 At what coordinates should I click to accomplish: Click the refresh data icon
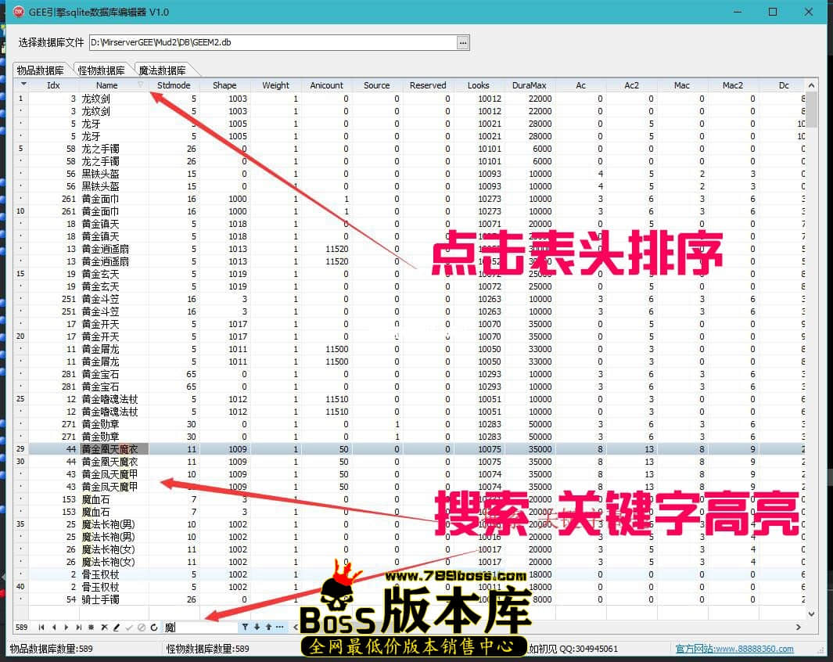click(154, 628)
